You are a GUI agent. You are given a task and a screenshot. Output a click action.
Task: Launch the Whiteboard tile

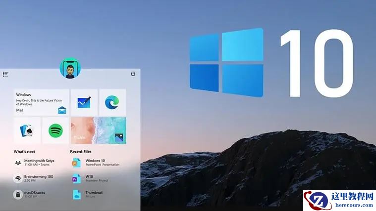pyautogui.click(x=84, y=102)
